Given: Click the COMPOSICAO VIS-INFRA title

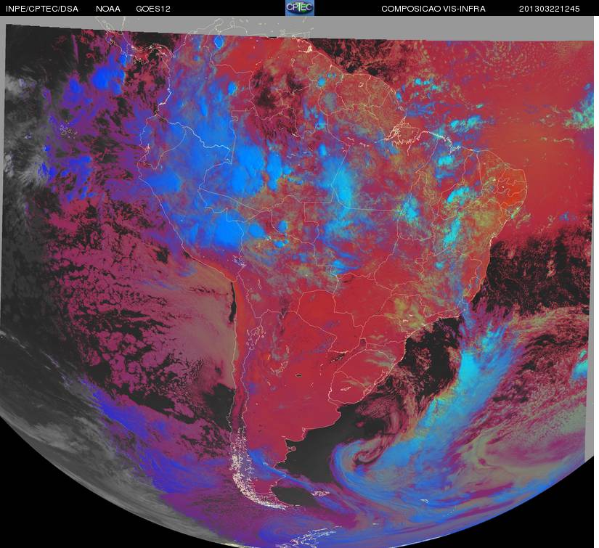Looking at the screenshot, I should tap(433, 9).
